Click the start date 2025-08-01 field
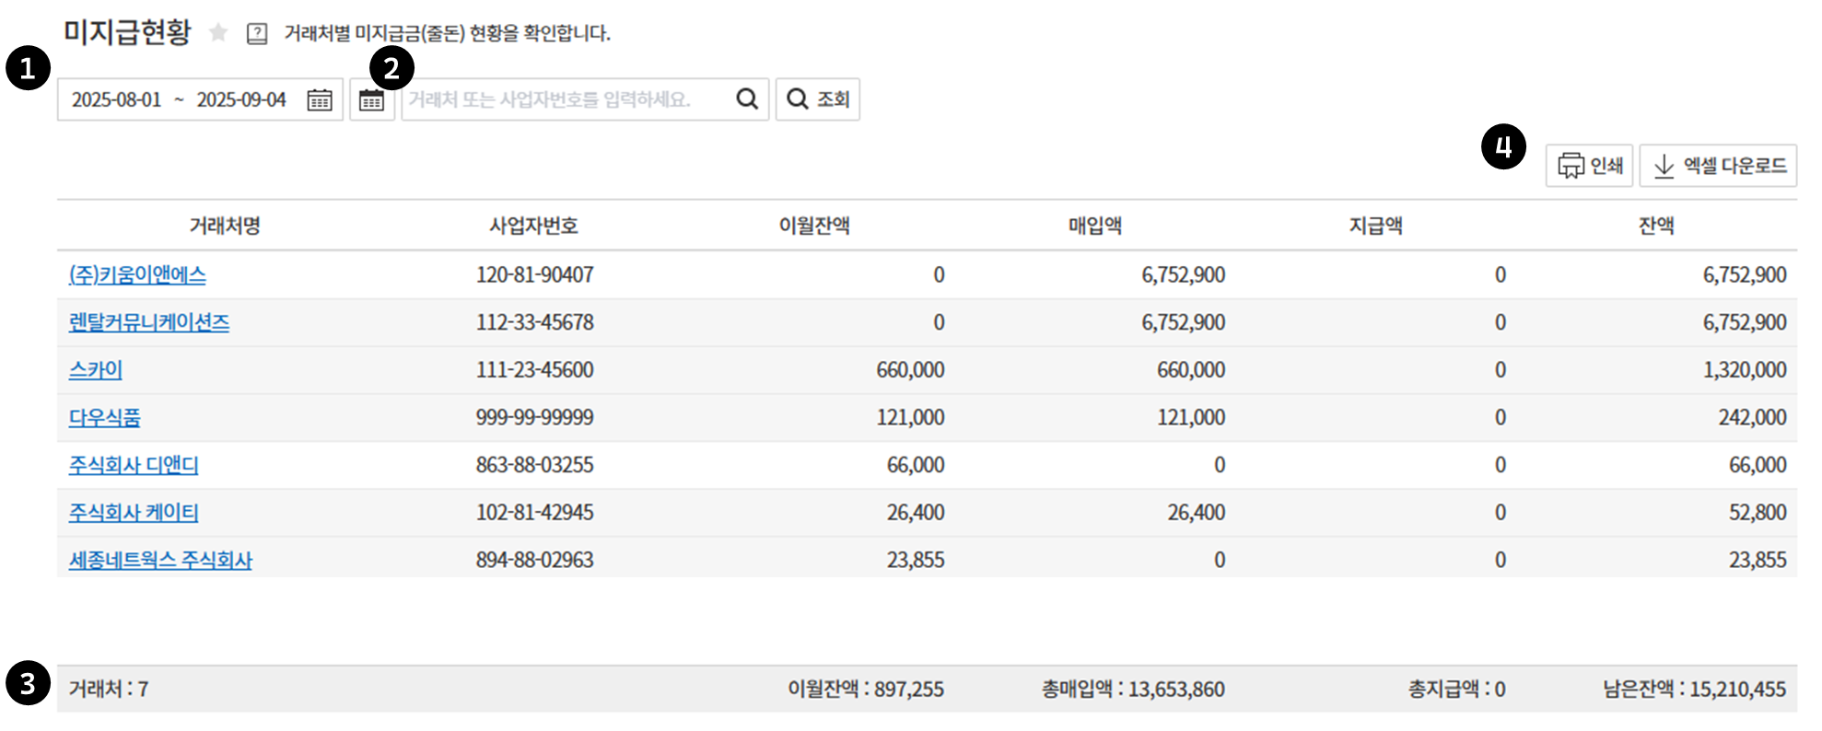This screenshot has height=731, width=1822. tap(117, 99)
